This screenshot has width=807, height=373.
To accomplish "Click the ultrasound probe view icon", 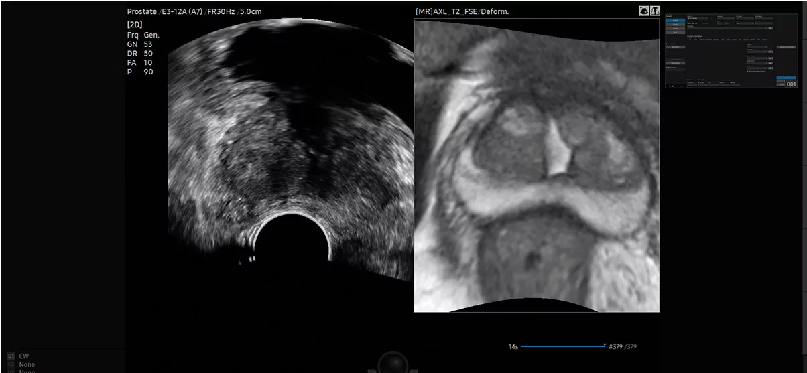I will coord(644,11).
